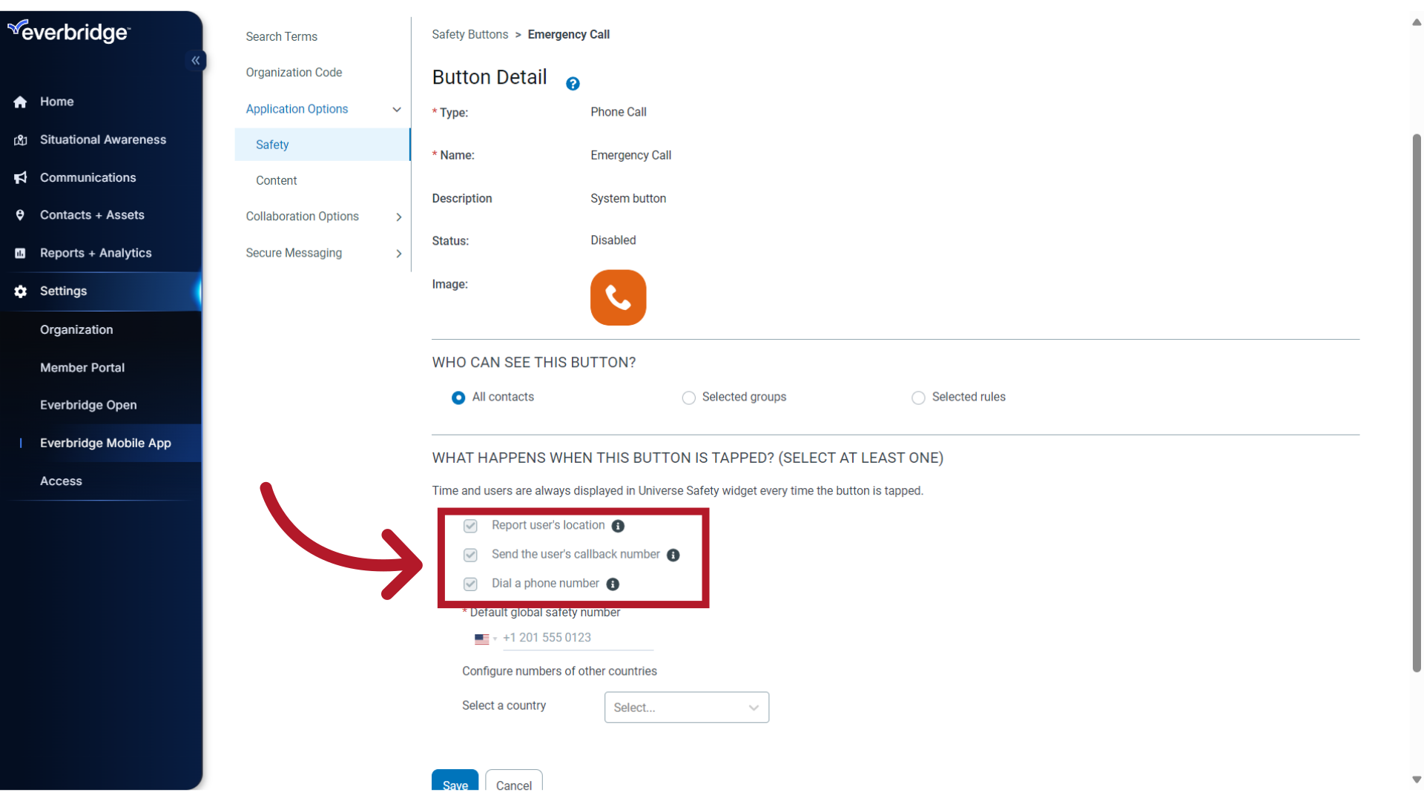Uncheck Report user's location
Image resolution: width=1424 pixels, height=801 pixels.
point(470,526)
